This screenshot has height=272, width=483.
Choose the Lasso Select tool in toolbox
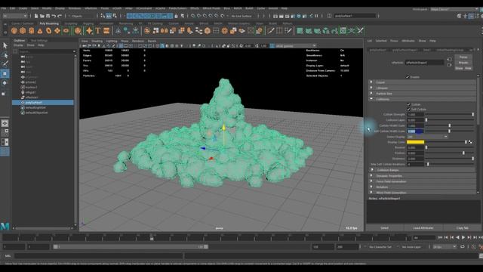(x=5, y=55)
